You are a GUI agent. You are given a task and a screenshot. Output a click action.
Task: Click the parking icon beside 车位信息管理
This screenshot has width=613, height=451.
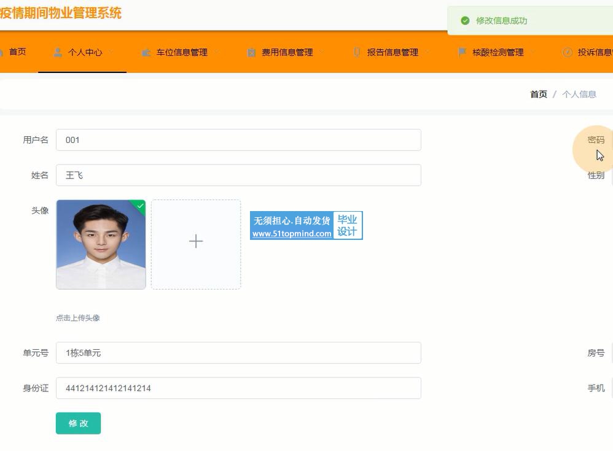(x=146, y=52)
